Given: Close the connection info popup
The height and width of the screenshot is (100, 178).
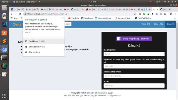Looking at the screenshot, I should [62, 18].
